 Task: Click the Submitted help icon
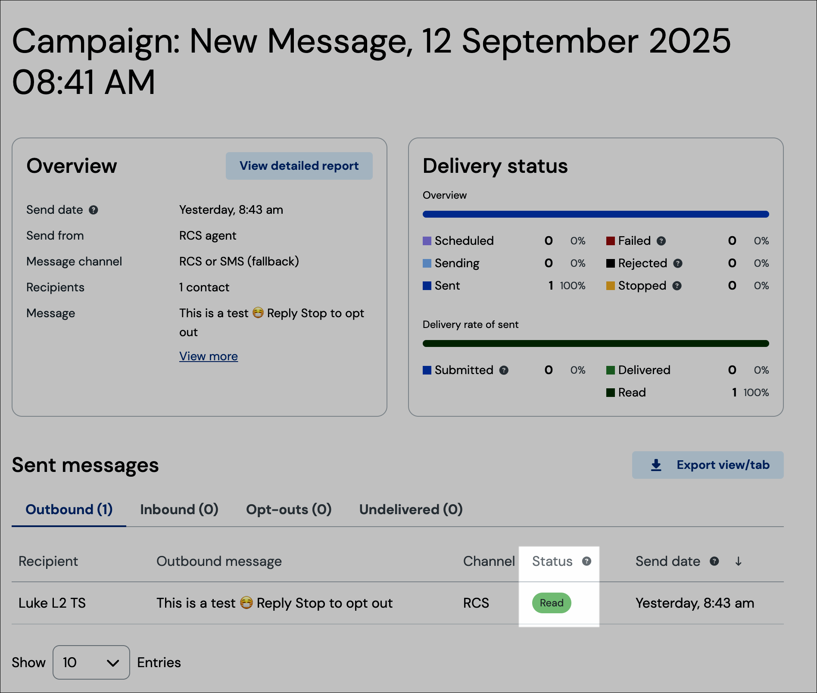(x=504, y=370)
